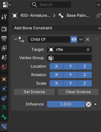This screenshot has width=101, height=132.
Task: Click the Child Of constraint name field
Action: tap(49, 39)
